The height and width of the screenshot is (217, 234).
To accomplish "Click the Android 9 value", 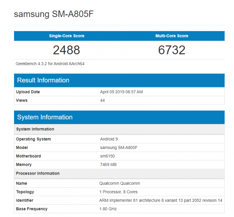I will 109,139.
